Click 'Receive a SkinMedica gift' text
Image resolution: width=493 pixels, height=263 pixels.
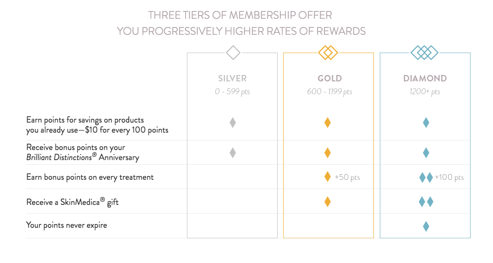tap(72, 202)
